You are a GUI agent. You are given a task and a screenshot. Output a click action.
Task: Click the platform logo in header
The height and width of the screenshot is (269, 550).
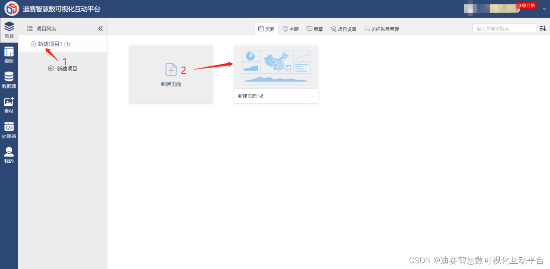click(x=12, y=9)
